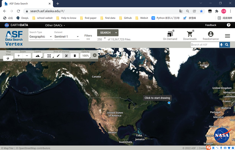Open the help question mark icon

click(x=228, y=25)
